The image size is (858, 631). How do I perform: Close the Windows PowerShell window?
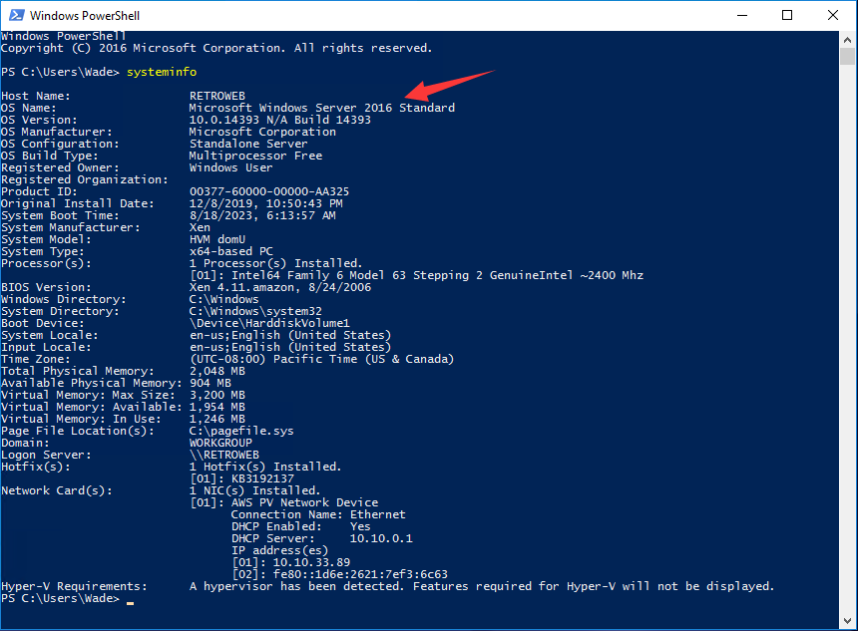pyautogui.click(x=833, y=15)
